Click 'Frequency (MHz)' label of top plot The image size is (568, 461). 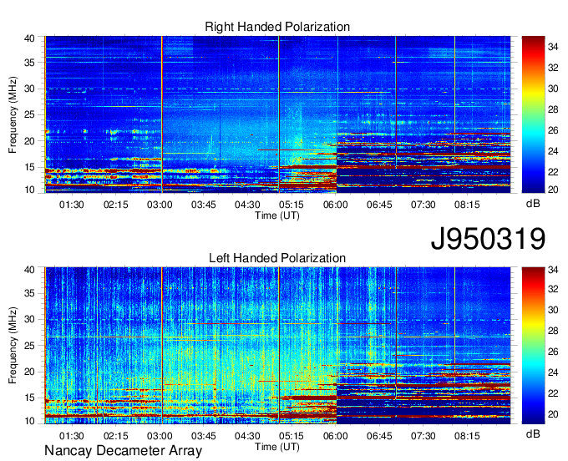[13, 114]
